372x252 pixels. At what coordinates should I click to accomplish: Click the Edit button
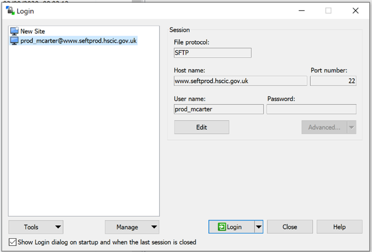click(201, 127)
